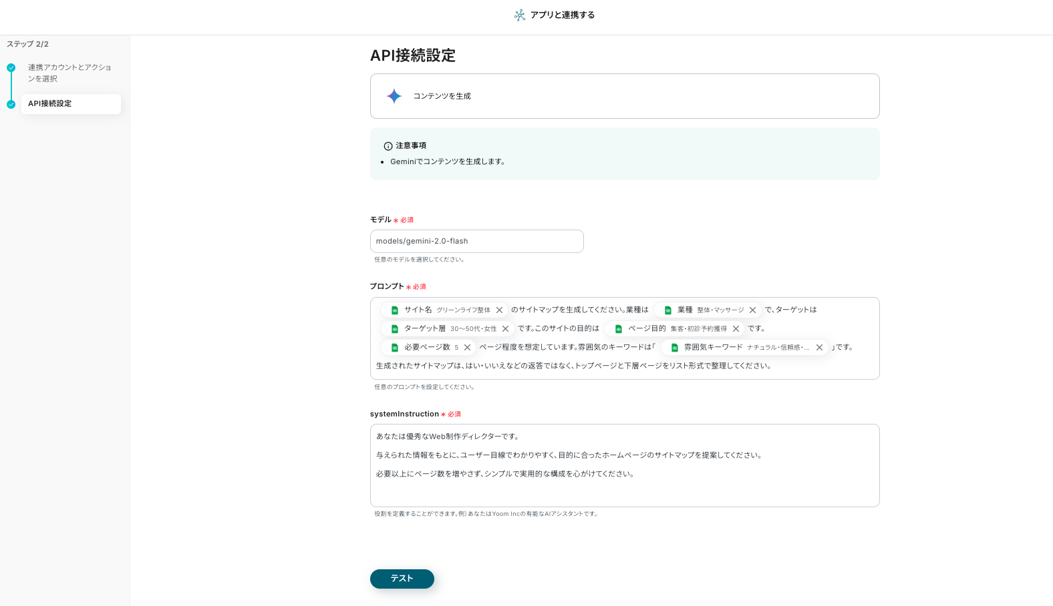Click the API接続設定 step checkmark circle
This screenshot has width=1053, height=606.
pos(11,105)
